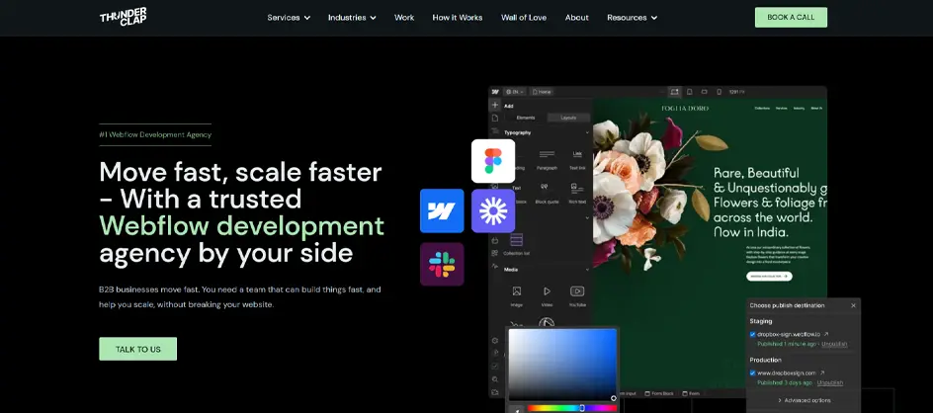Screen dimensions: 933x413
Task: Click the Block quote element icon
Action: 545,188
